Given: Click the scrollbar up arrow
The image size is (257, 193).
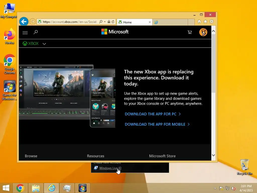Looking at the screenshot, I should tap(213, 31).
